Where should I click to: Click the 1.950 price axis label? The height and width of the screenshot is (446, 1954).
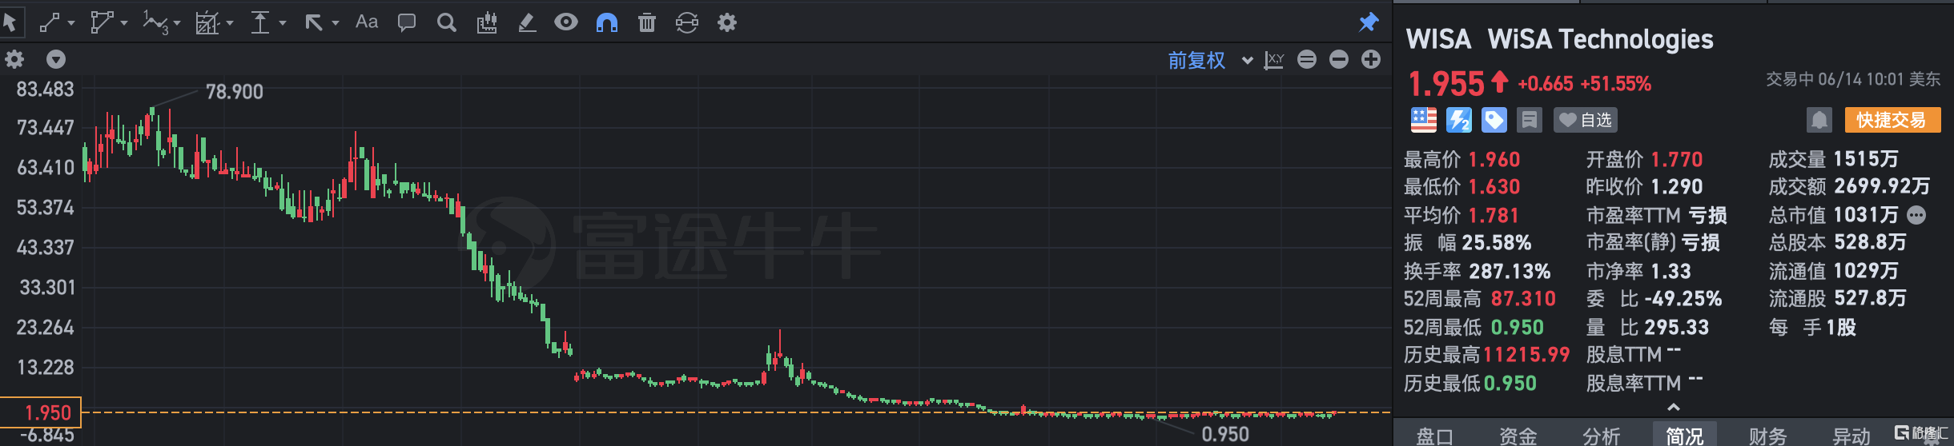coord(41,413)
